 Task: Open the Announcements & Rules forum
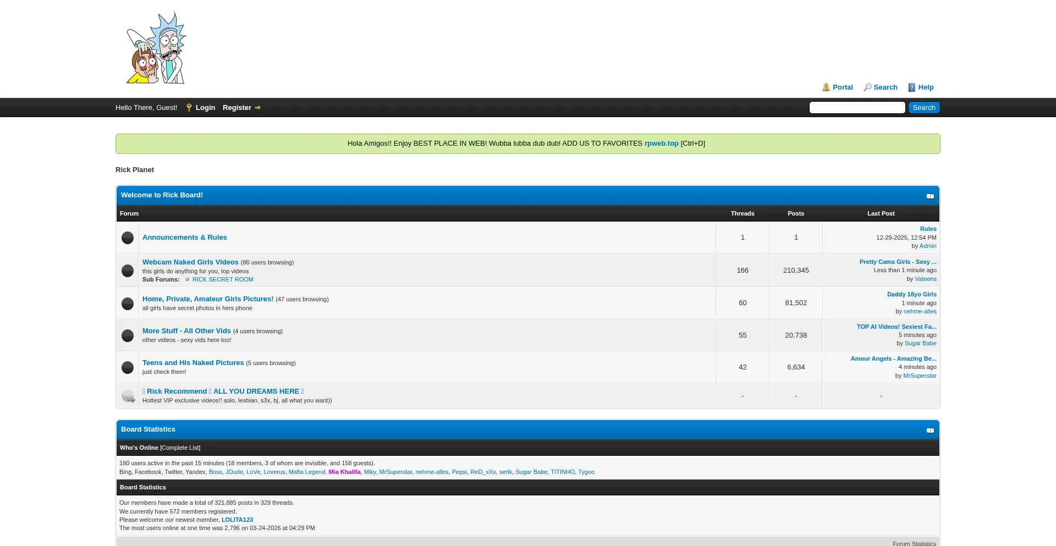pos(184,238)
